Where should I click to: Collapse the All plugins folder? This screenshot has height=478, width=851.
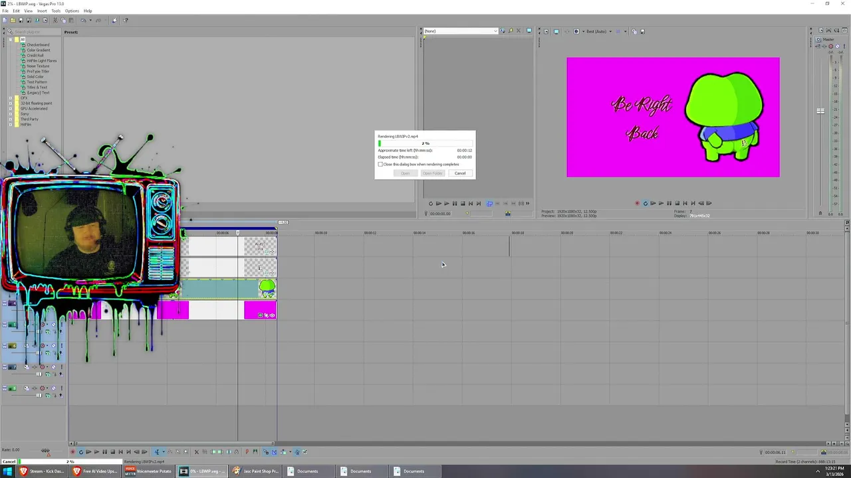(x=10, y=39)
